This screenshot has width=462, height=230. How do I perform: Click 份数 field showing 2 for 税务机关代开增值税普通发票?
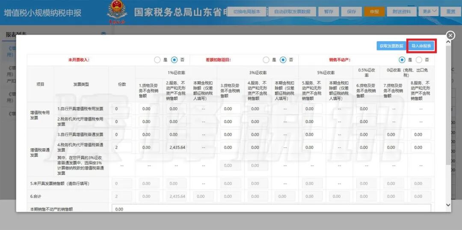122,147
